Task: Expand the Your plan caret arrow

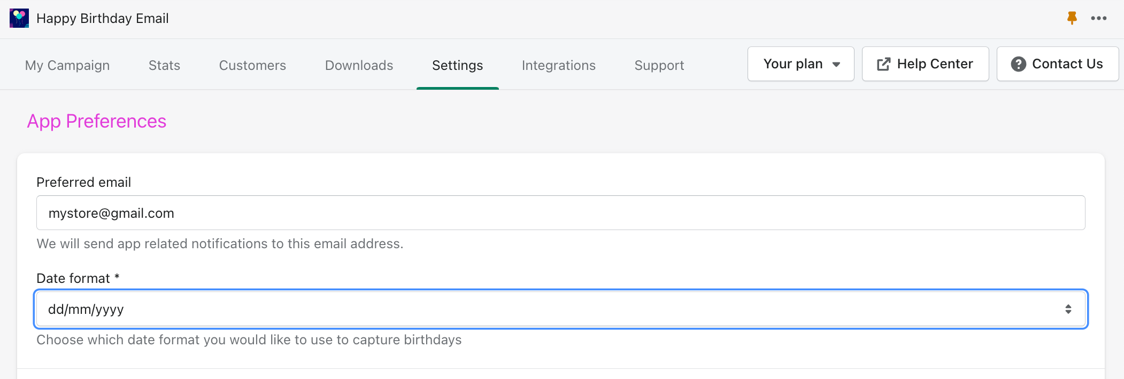Action: point(836,65)
